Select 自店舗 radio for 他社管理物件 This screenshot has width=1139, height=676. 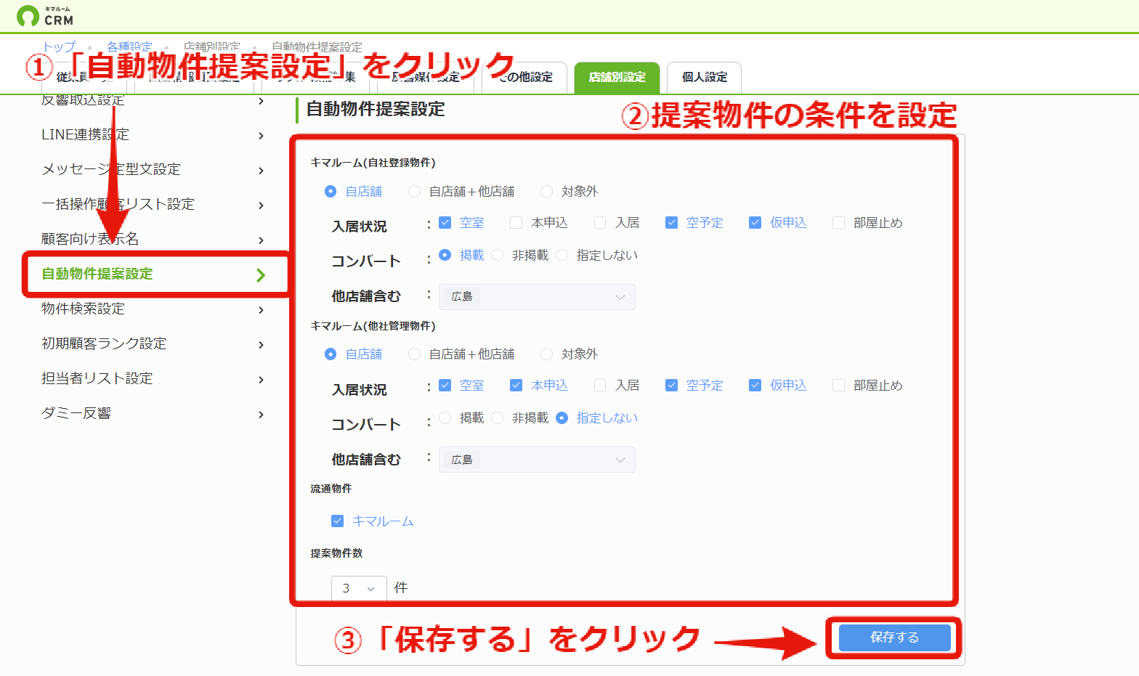click(x=331, y=354)
